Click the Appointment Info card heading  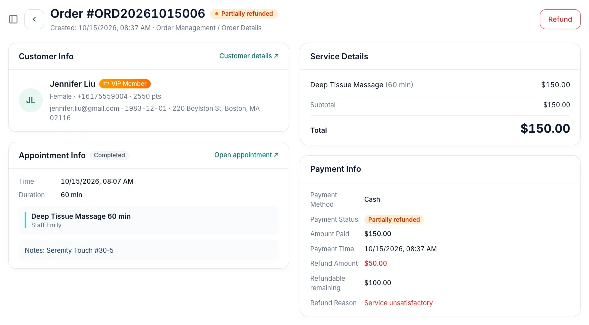coord(52,155)
